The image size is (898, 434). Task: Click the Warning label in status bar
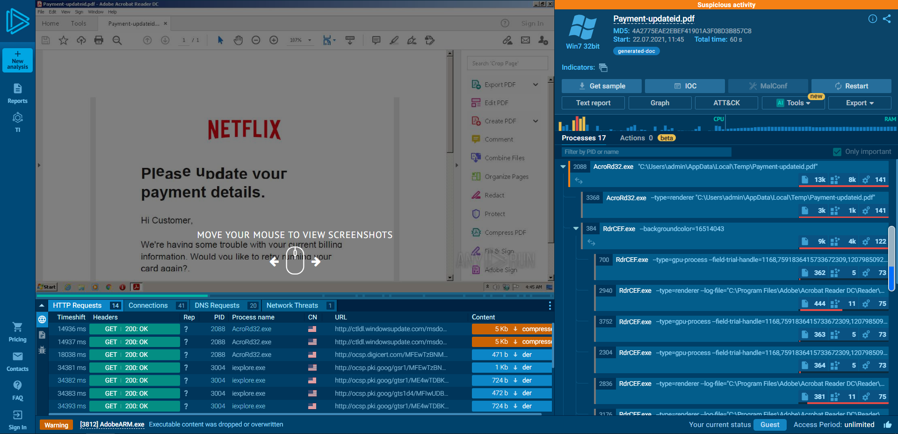coord(56,425)
